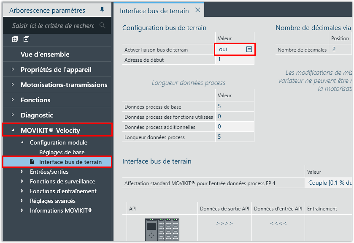354x243 pixels.
Task: Click the search criteria input field
Action: coord(53,25)
